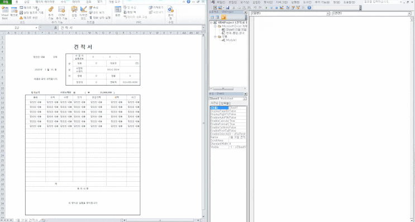Switch to the View ribbon tab
This screenshot has height=222, width=415.
click(x=100, y=2)
